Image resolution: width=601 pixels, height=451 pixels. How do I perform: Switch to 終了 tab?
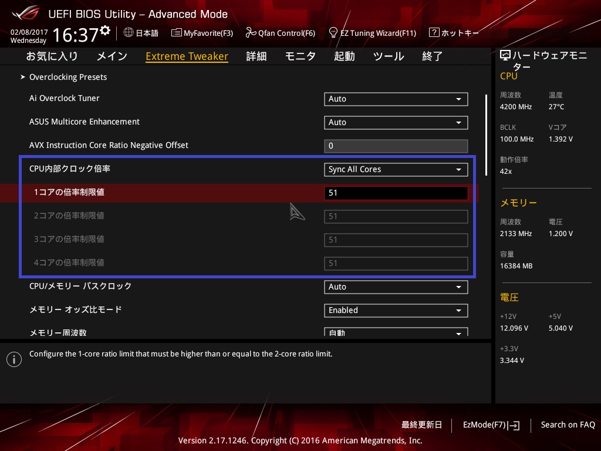click(433, 56)
